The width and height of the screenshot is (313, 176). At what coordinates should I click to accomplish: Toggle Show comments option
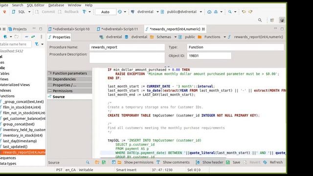173,162
